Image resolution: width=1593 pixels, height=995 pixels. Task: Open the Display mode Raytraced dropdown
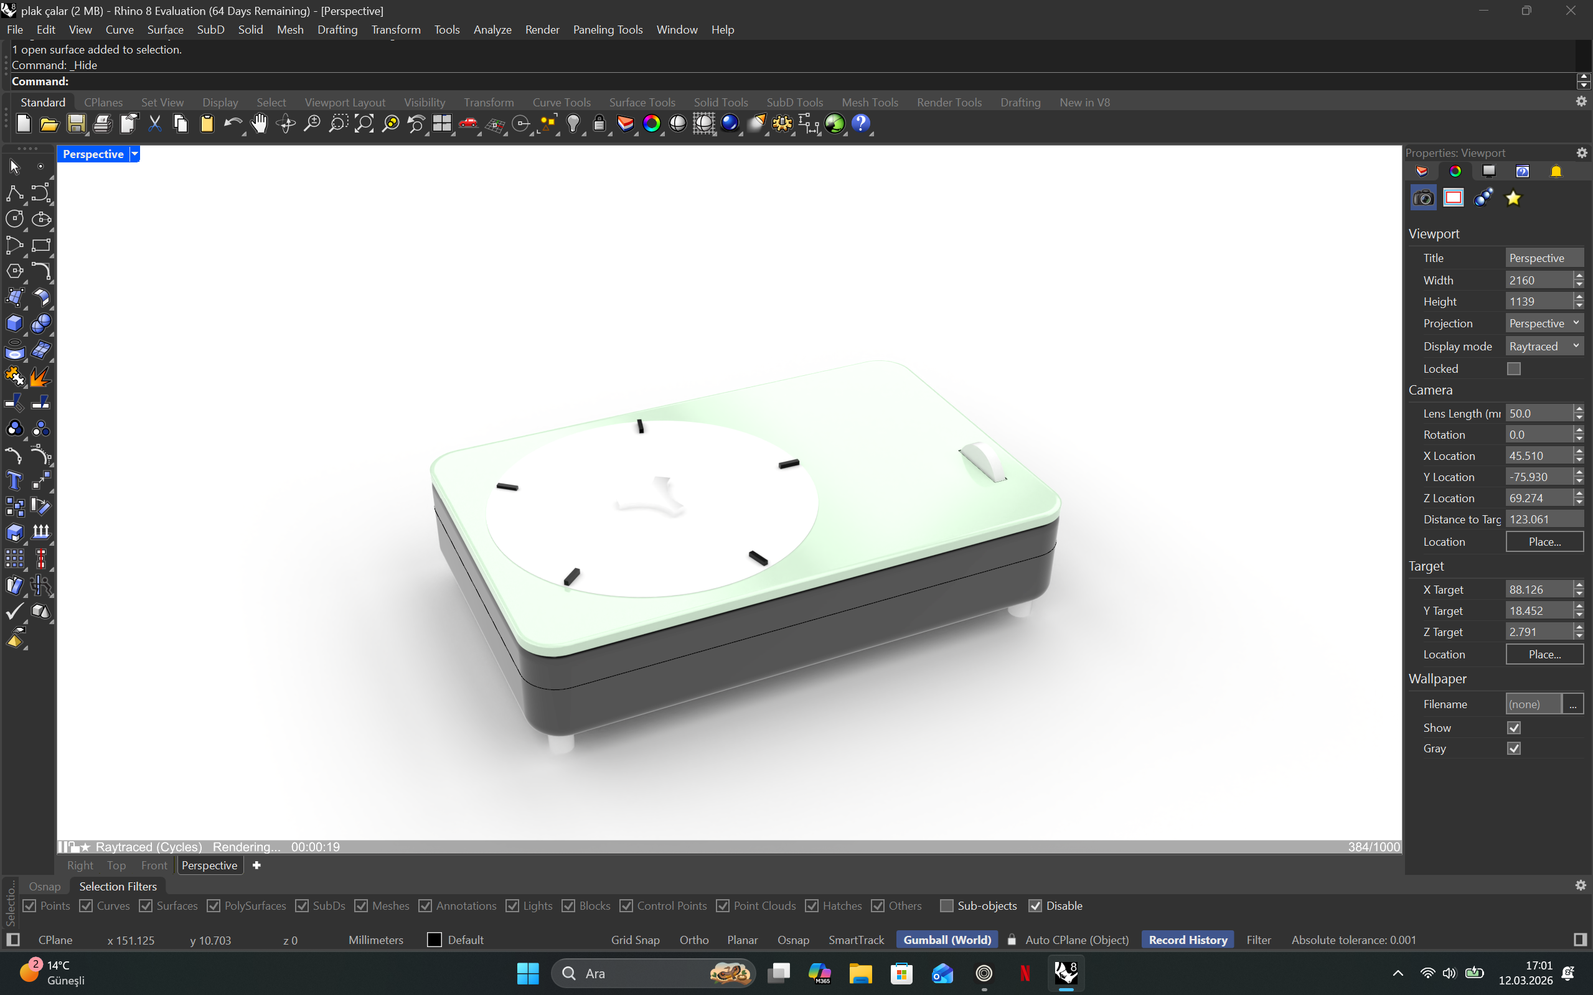[1544, 346]
